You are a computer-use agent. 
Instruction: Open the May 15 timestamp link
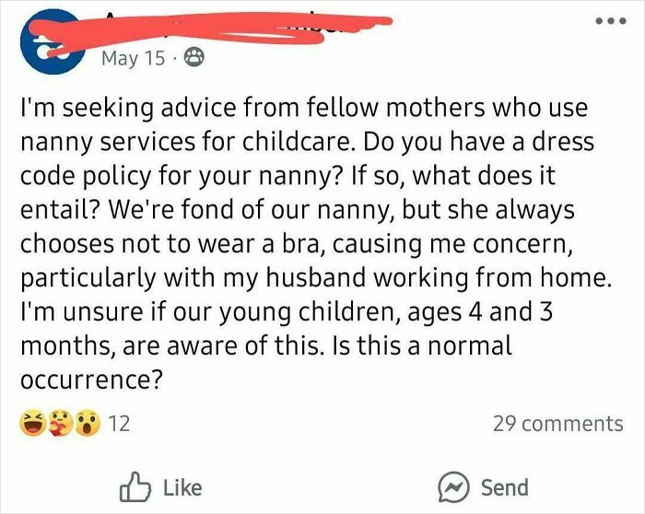[133, 59]
